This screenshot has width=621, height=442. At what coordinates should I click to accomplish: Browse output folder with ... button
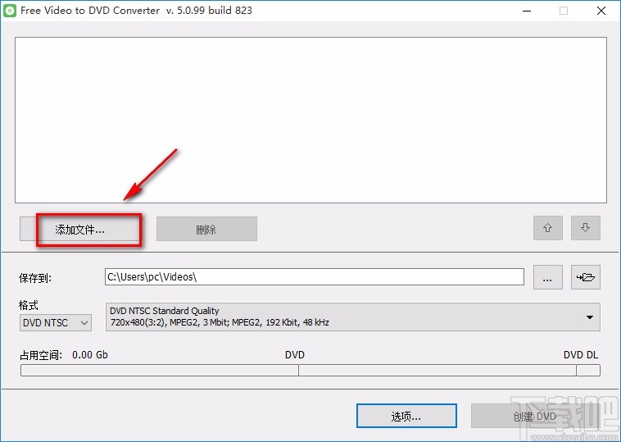point(548,277)
